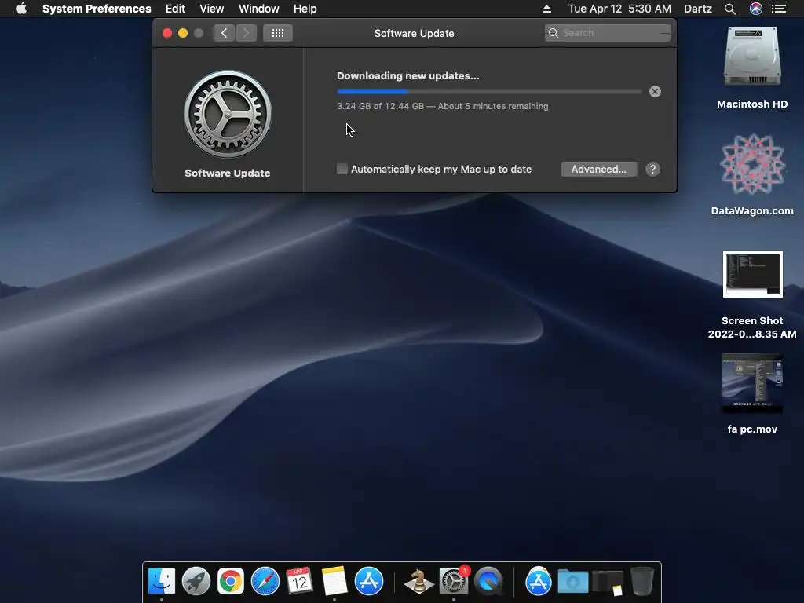Enable Automatically keep my Mac up to date
Viewport: 804px width, 603px height.
coord(342,169)
